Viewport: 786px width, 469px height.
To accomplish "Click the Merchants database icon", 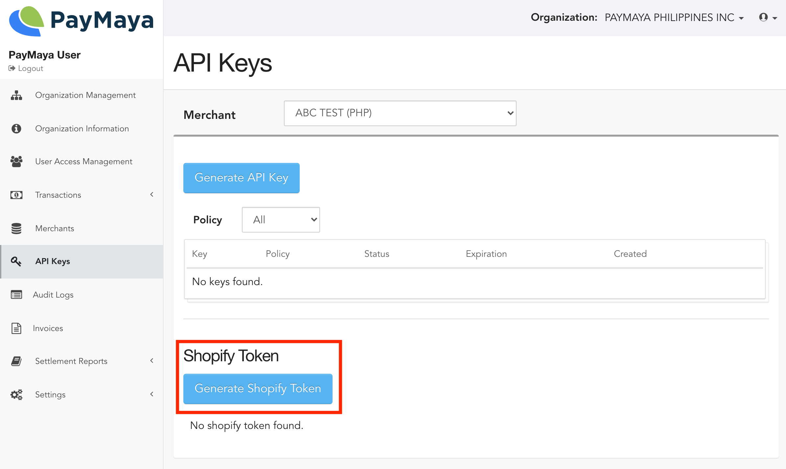I will pyautogui.click(x=16, y=229).
